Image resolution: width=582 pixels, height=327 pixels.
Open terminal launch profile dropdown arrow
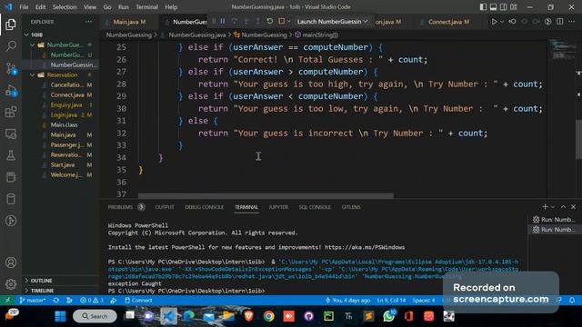pyautogui.click(x=553, y=207)
